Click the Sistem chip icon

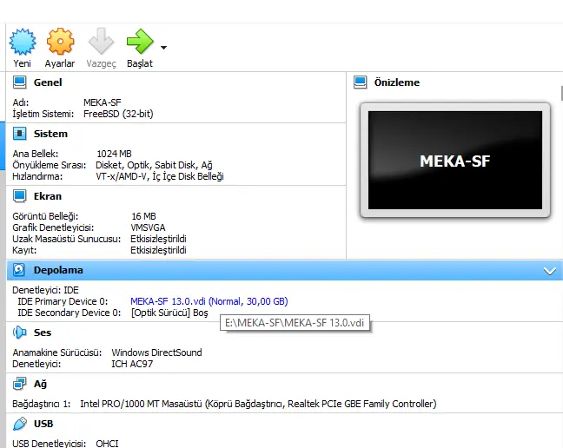(19, 134)
